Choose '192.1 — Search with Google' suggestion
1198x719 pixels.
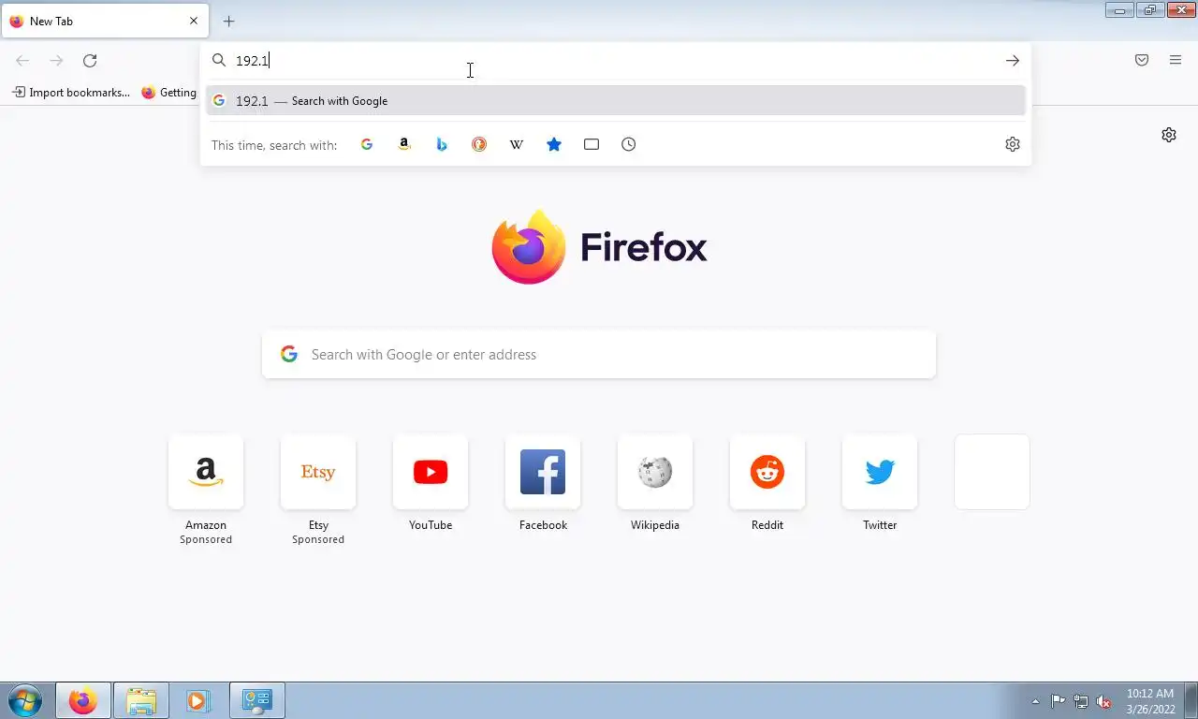[x=616, y=101]
